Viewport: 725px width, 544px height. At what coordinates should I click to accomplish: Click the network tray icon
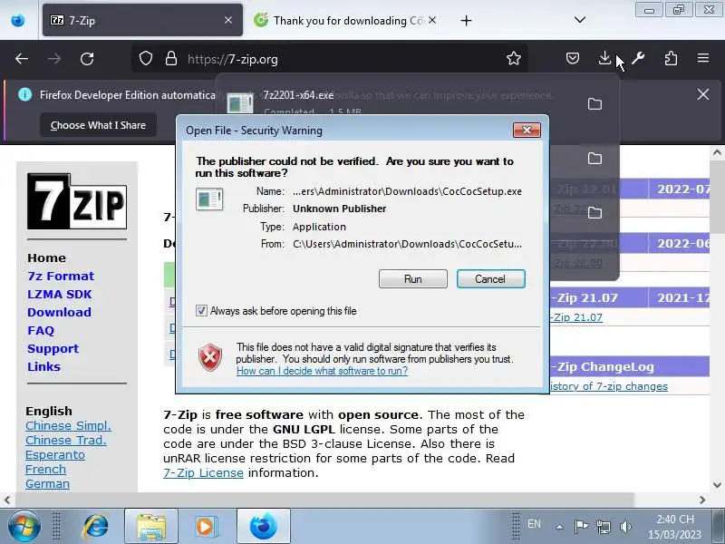click(x=604, y=527)
